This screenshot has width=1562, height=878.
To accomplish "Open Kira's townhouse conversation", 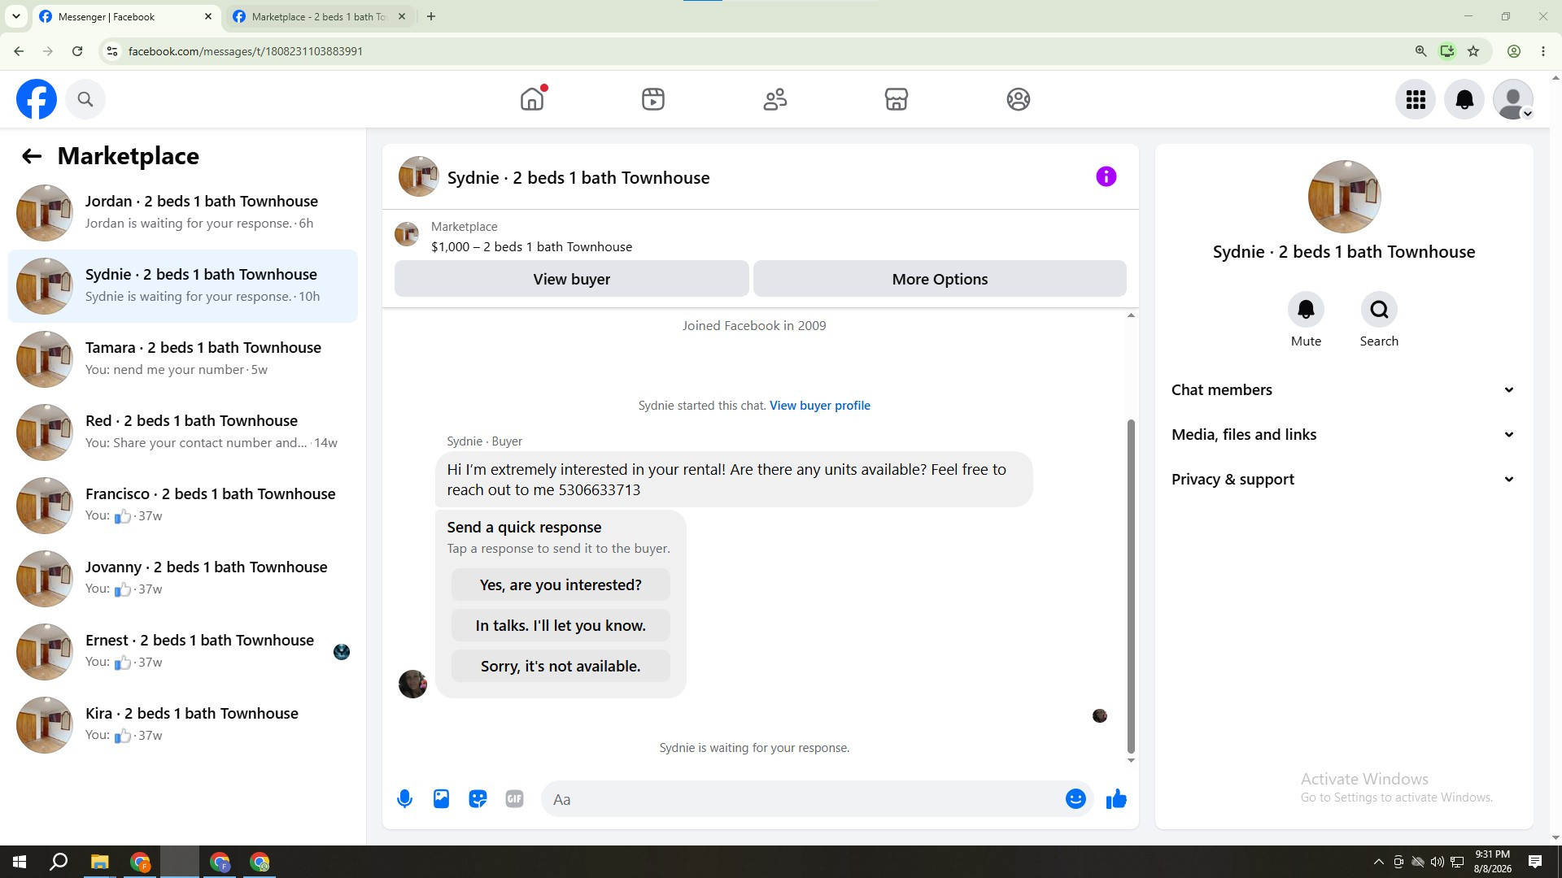I will pyautogui.click(x=183, y=724).
